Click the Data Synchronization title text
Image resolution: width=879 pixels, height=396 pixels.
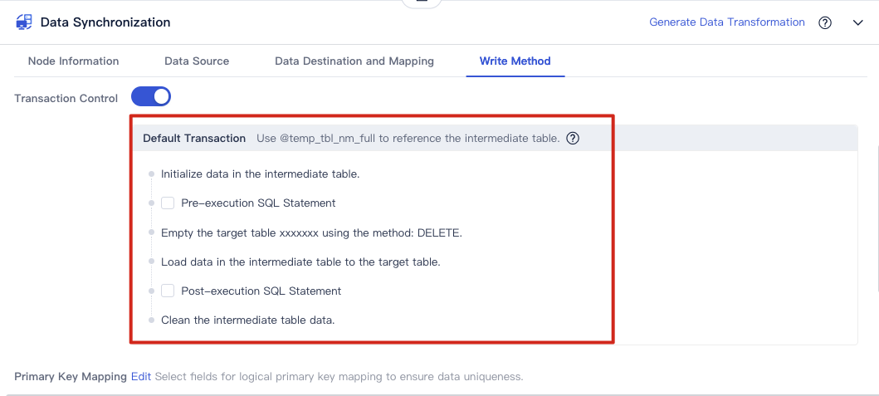[x=105, y=22]
